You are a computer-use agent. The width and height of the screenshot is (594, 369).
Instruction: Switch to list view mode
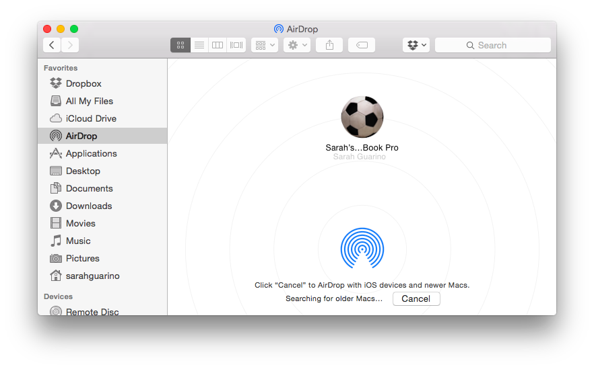pyautogui.click(x=199, y=45)
